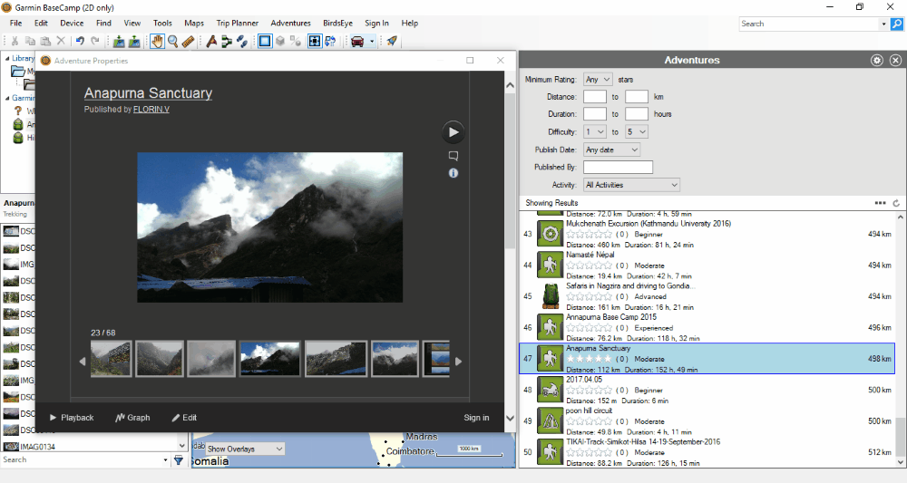The height and width of the screenshot is (483, 907).
Task: Select the first thumbnail in the photo strip
Action: tap(111, 359)
